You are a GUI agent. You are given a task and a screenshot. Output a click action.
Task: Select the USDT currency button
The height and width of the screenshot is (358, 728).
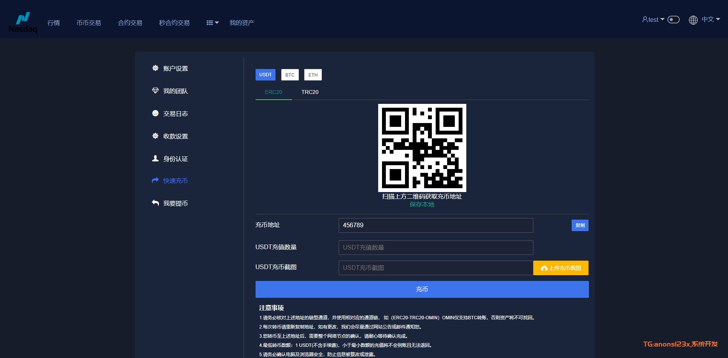[266, 75]
